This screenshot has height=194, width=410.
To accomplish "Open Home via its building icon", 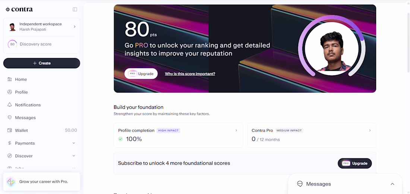I will point(10,79).
